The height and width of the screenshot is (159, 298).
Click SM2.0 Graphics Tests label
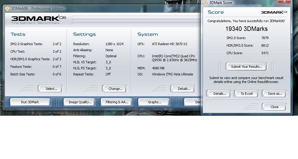tap(26, 44)
